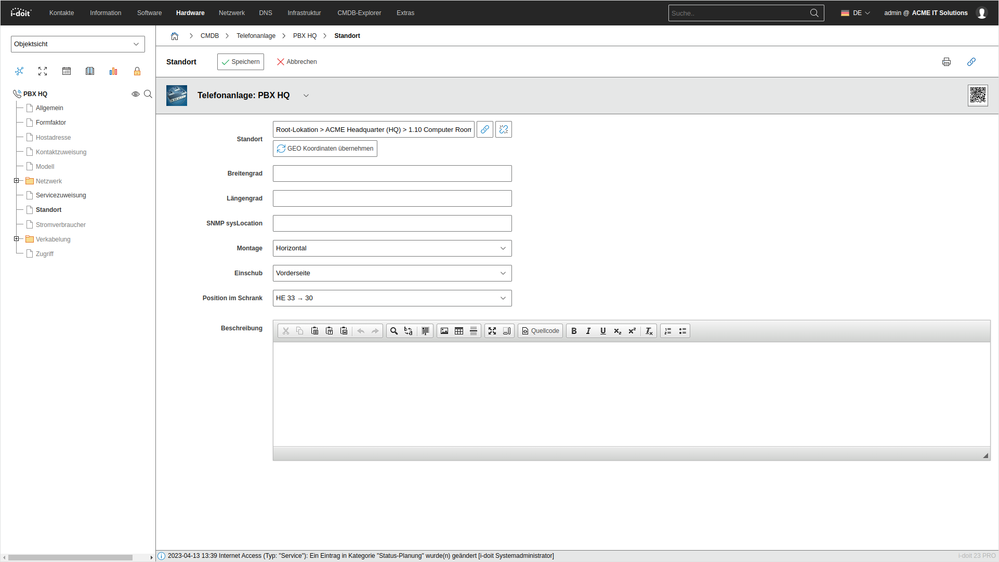Open the lock icon in sidebar
This screenshot has height=562, width=999.
point(137,71)
